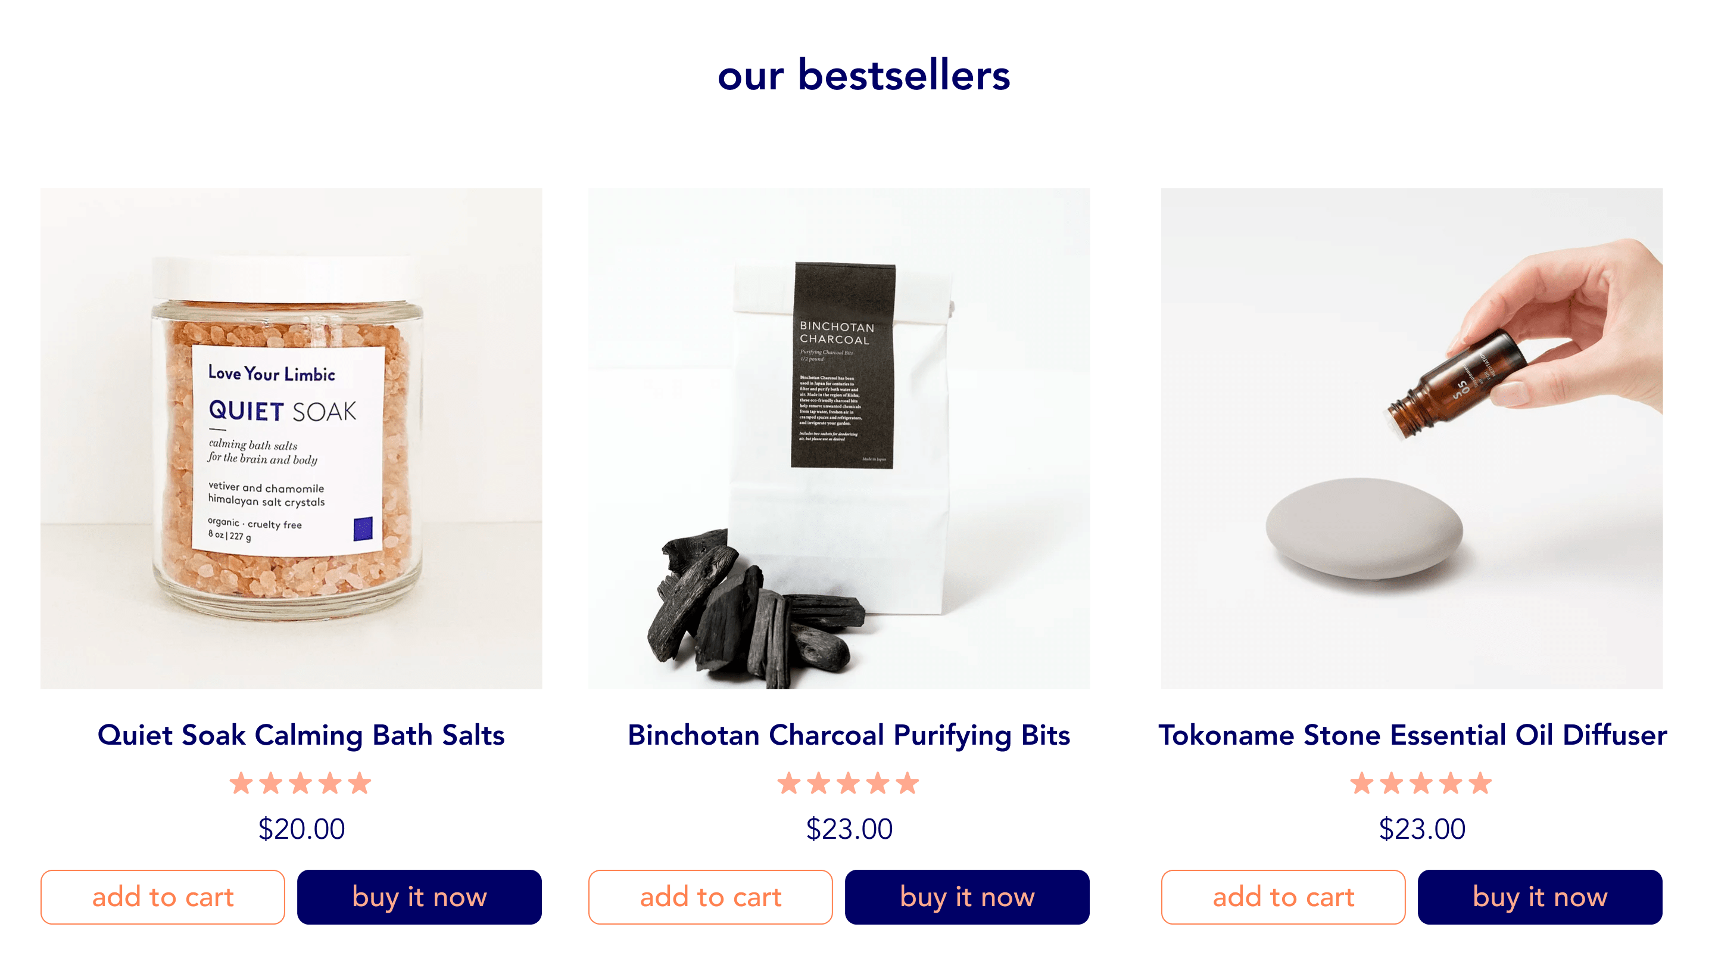The image size is (1715, 977).
Task: Open Binchotan Charcoal Purifying Bits title link
Action: click(x=849, y=736)
